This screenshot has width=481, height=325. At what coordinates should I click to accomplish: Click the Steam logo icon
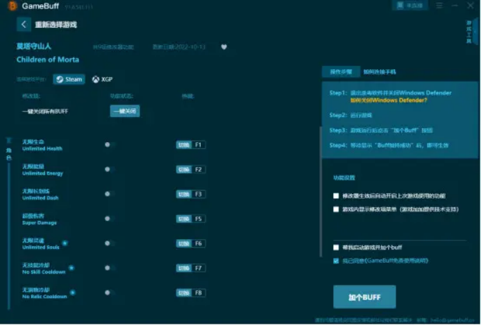coord(60,79)
